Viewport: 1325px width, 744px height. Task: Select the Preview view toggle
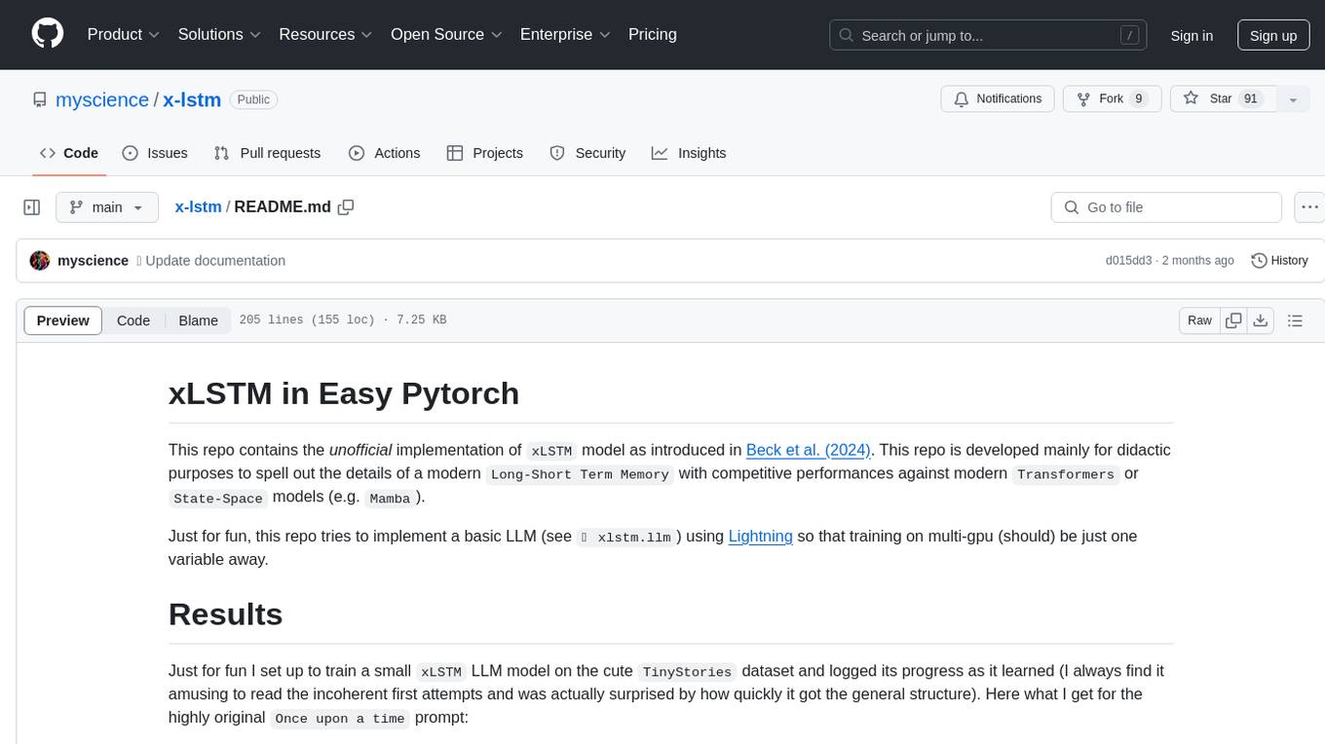tap(63, 320)
